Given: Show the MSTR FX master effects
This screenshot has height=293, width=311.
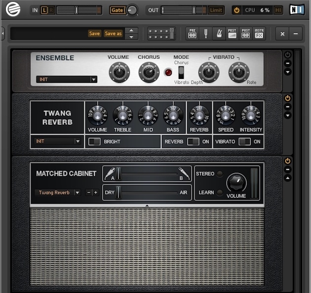Looking at the screenshot, I should 259,34.
